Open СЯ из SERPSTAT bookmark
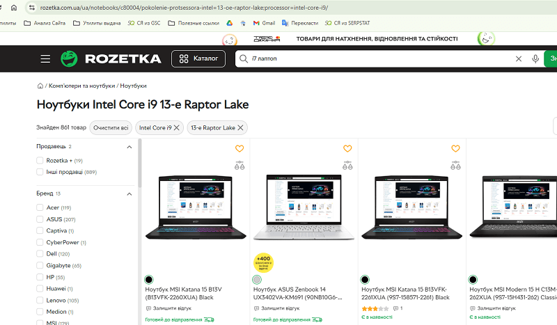 pyautogui.click(x=347, y=23)
